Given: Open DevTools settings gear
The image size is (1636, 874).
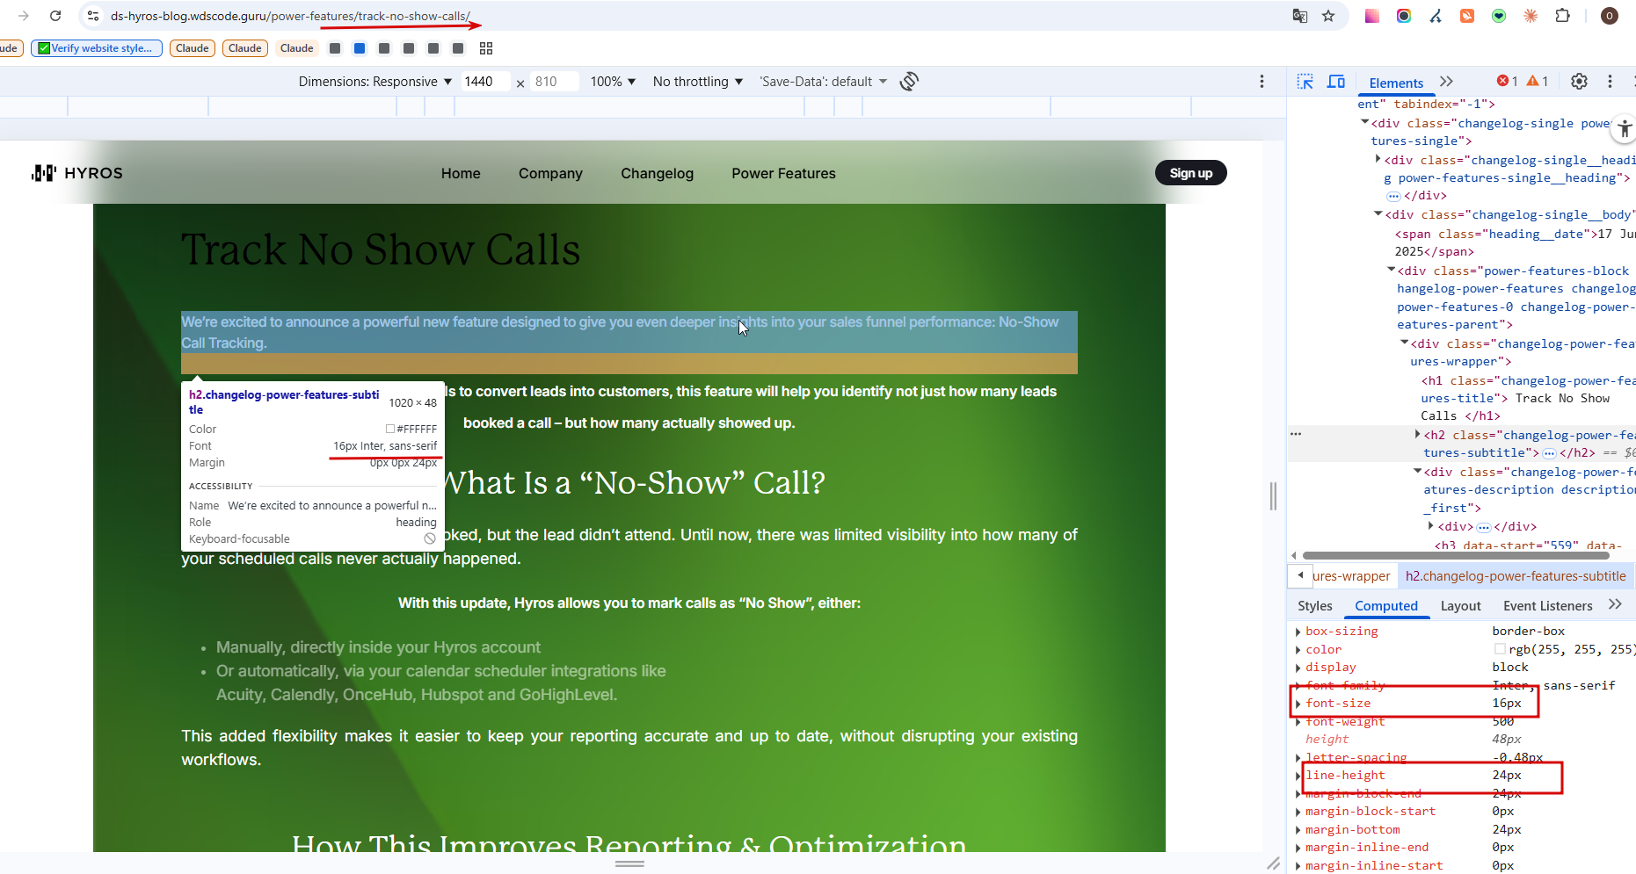Looking at the screenshot, I should (1579, 82).
